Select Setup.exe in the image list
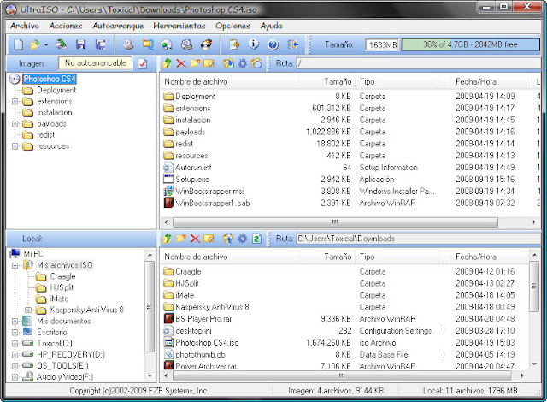Image resolution: width=547 pixels, height=402 pixels. pos(192,180)
